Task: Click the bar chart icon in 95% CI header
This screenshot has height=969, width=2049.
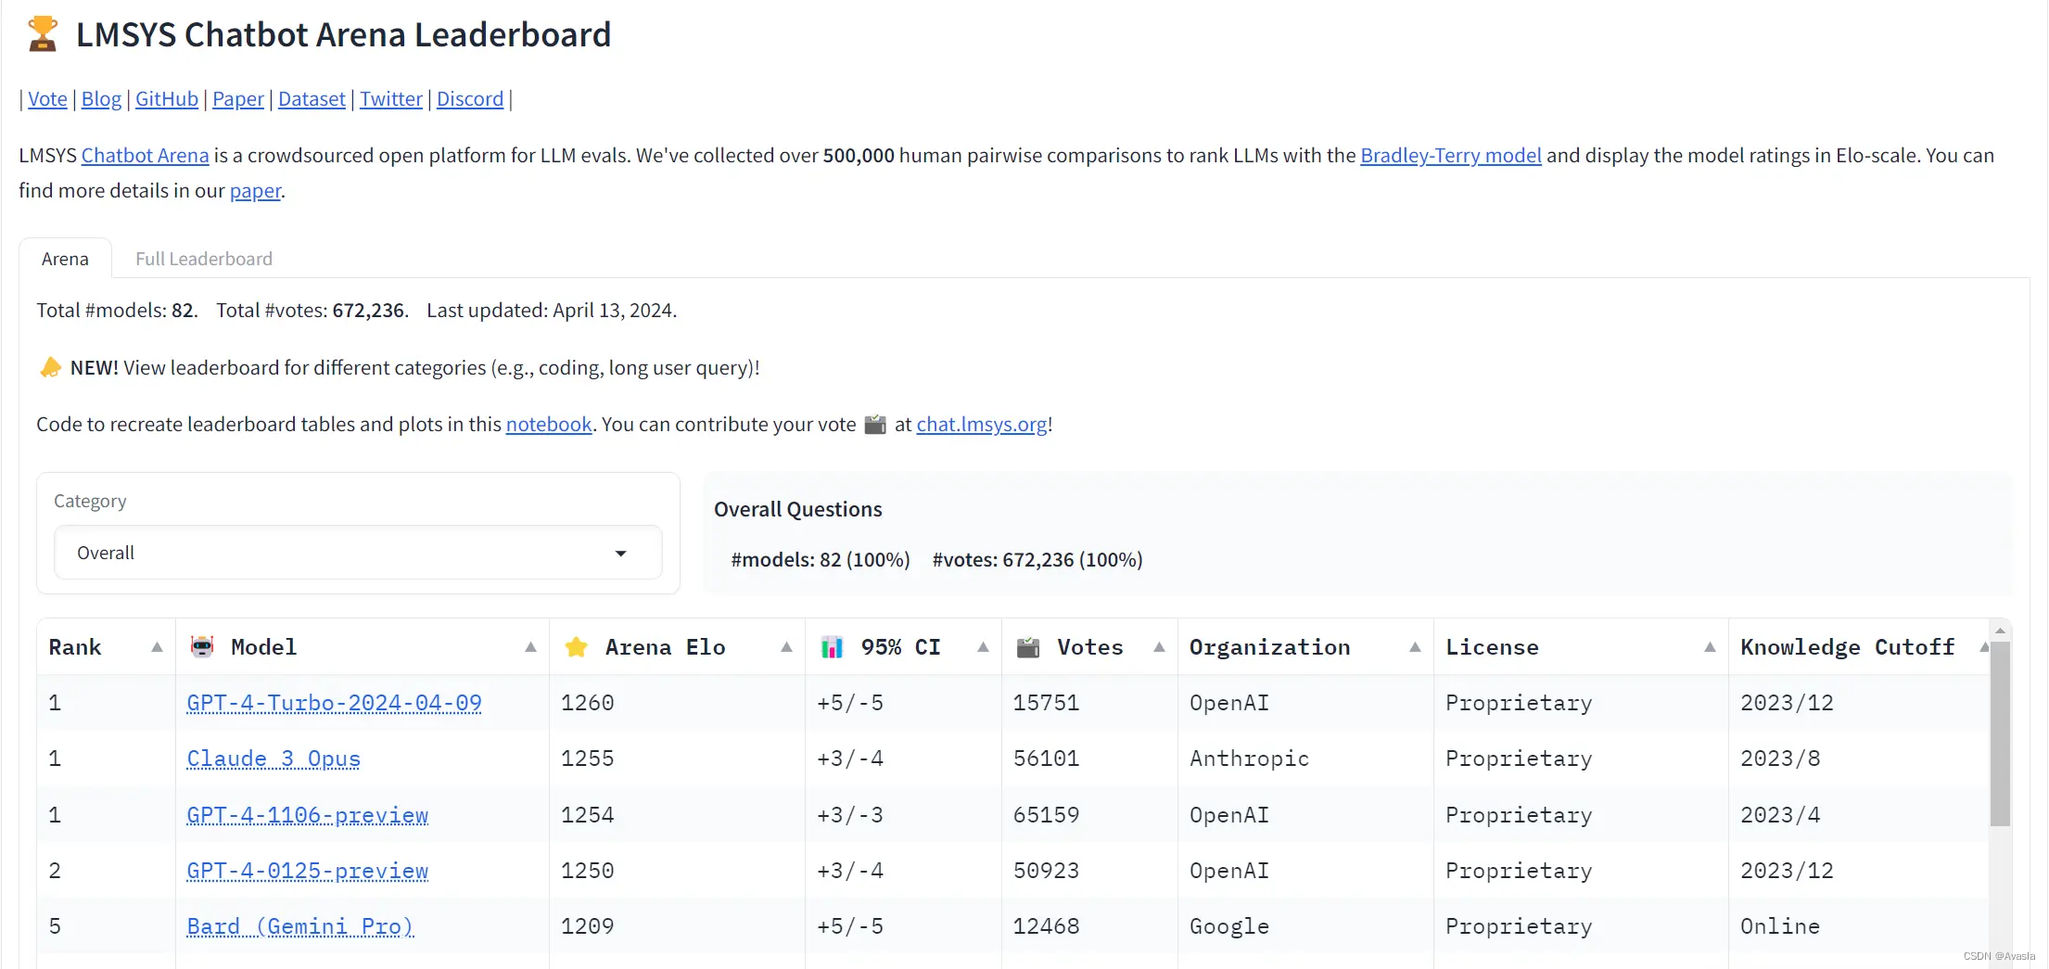Action: [832, 646]
